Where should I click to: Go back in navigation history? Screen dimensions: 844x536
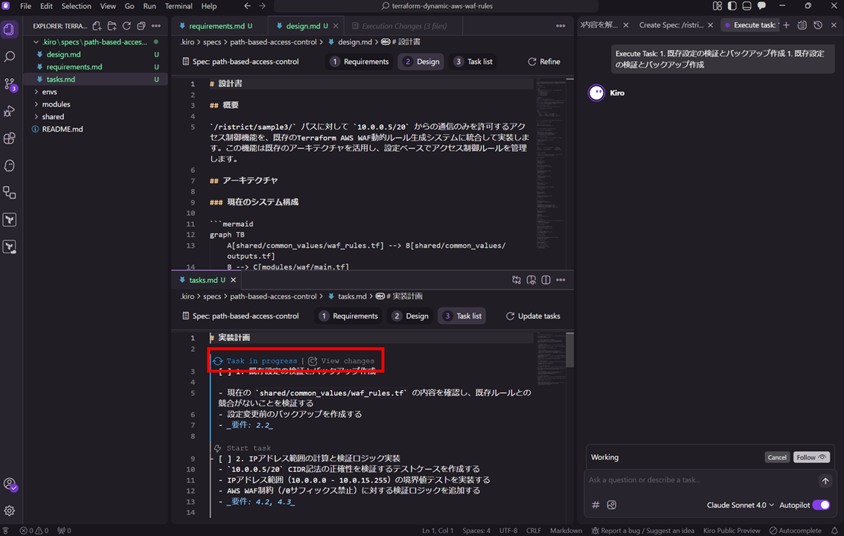coord(247,6)
